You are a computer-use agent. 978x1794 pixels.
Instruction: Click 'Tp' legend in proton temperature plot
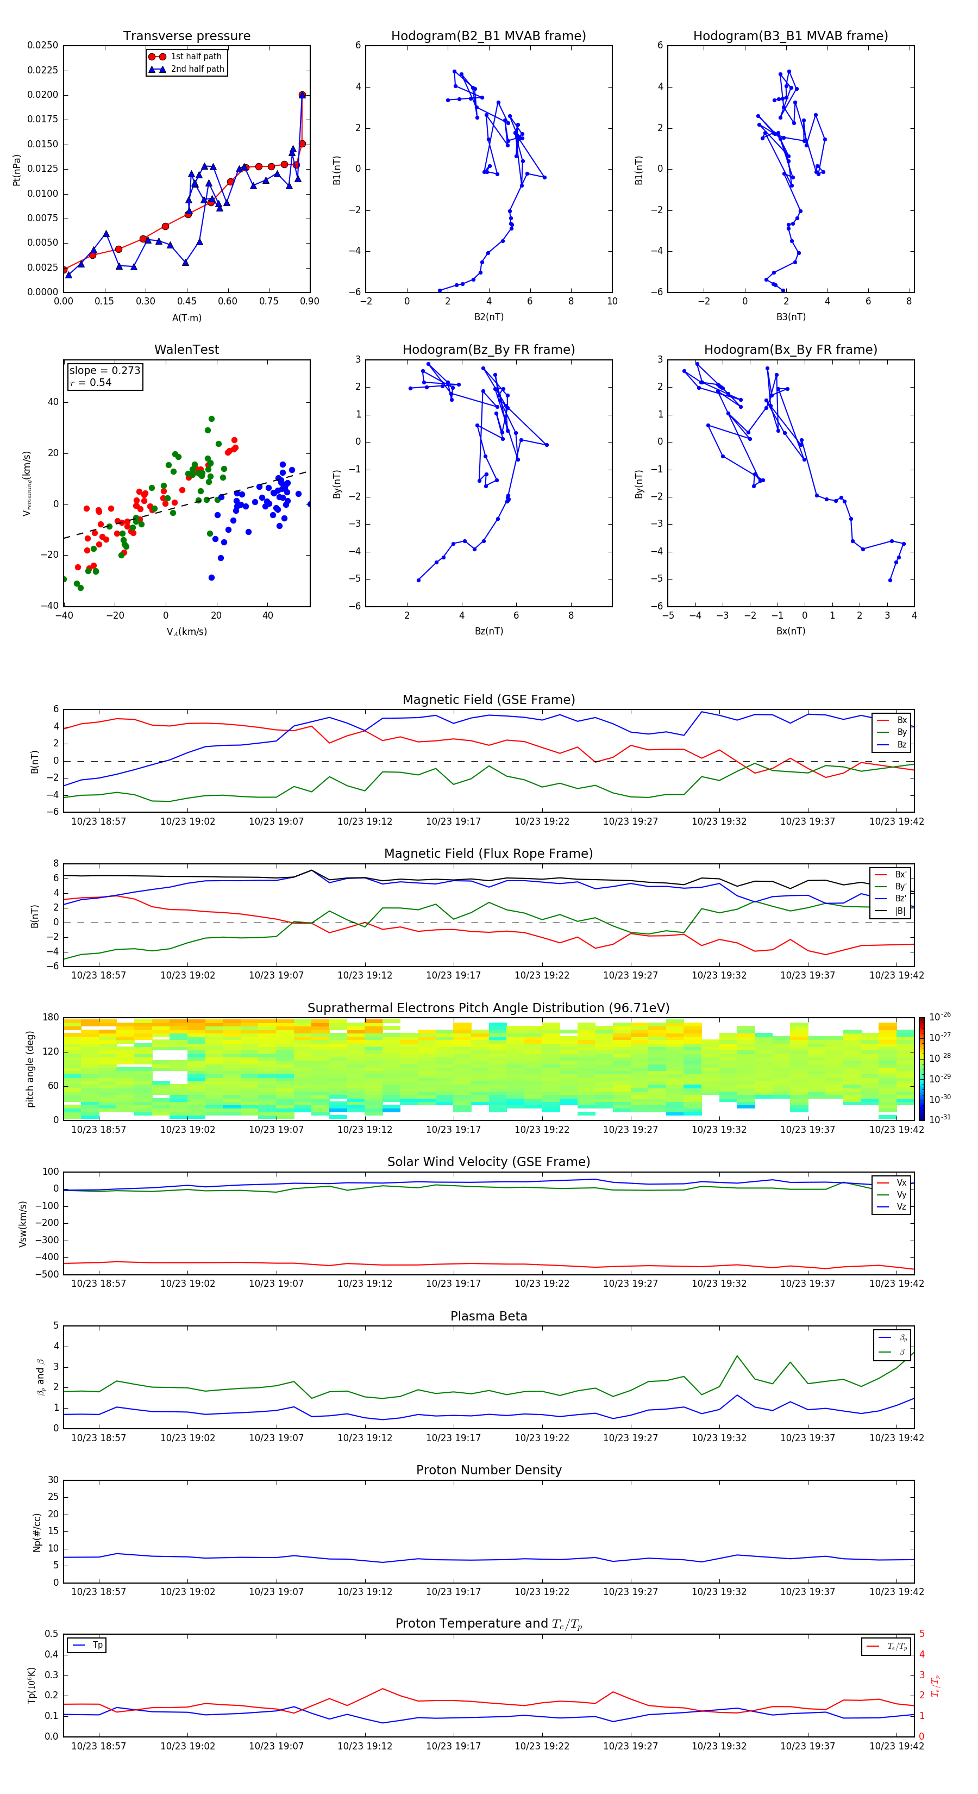point(86,1645)
